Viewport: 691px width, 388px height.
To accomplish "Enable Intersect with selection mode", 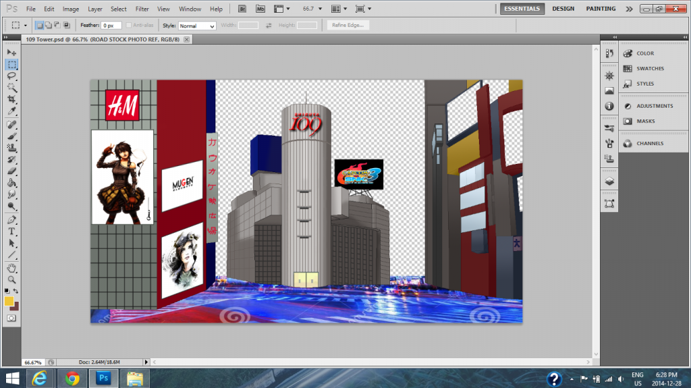I will tap(66, 25).
